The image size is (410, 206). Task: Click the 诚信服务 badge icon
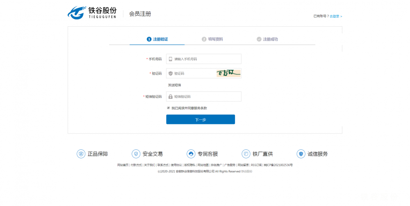[x=301, y=154]
